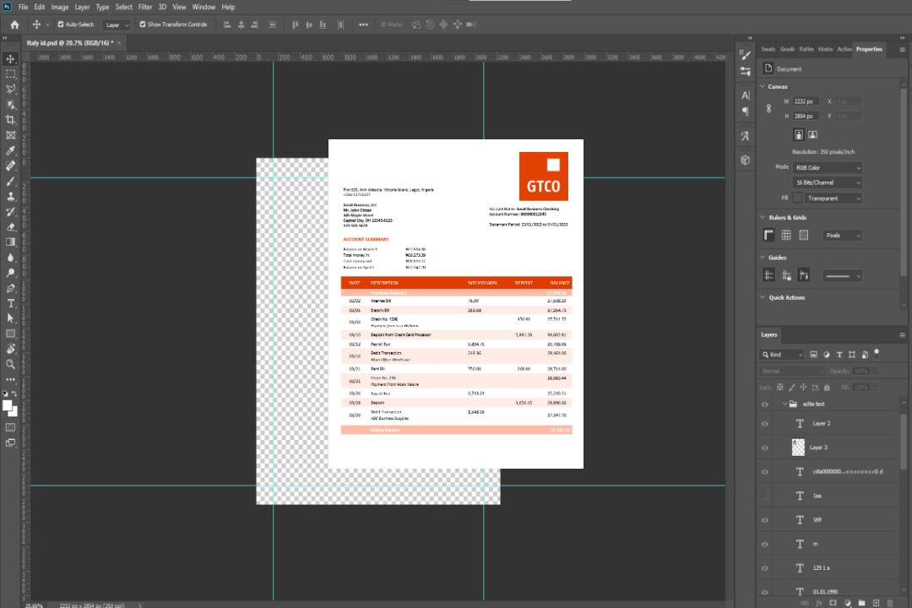This screenshot has height=608, width=912.
Task: Toggle Show Transform Controls checkbox
Action: point(143,24)
